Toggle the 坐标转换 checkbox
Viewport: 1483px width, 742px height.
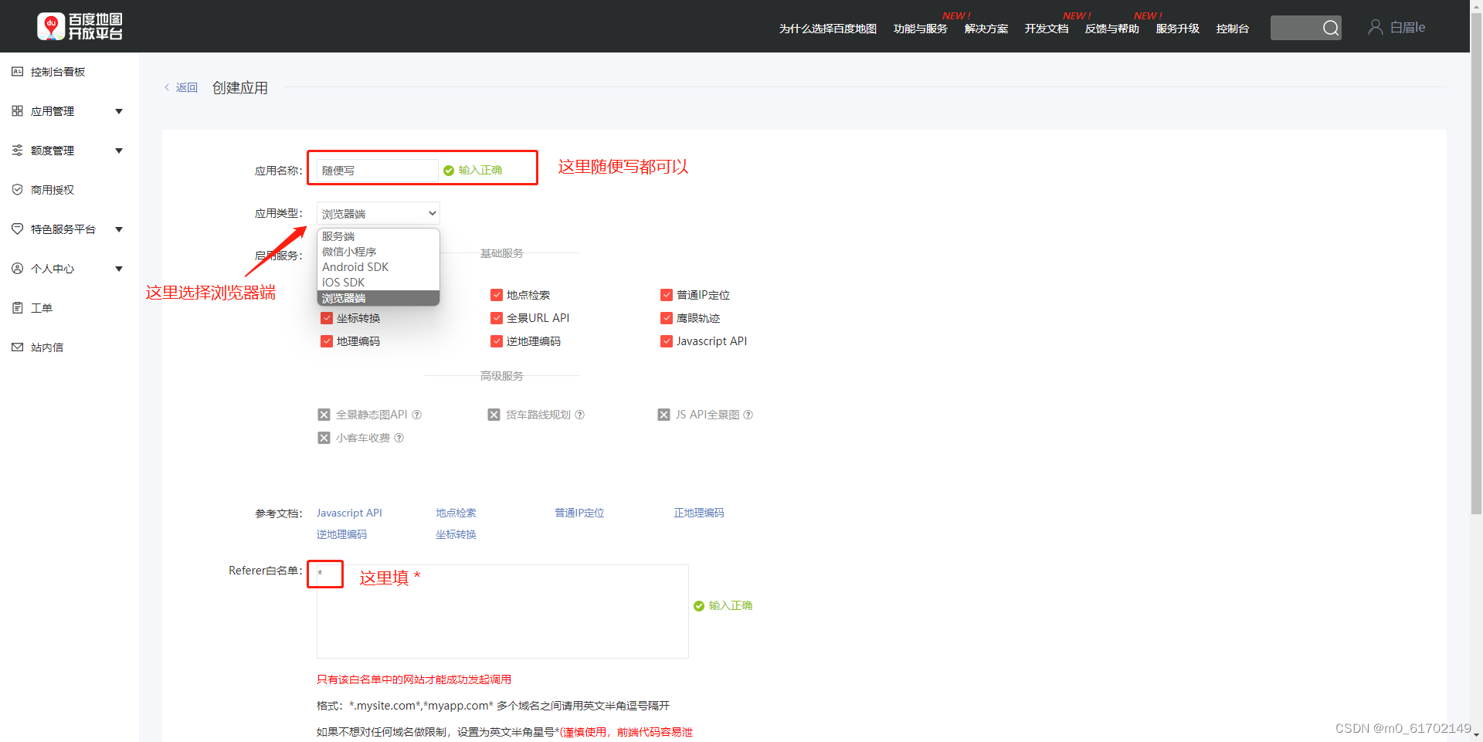[327, 318]
